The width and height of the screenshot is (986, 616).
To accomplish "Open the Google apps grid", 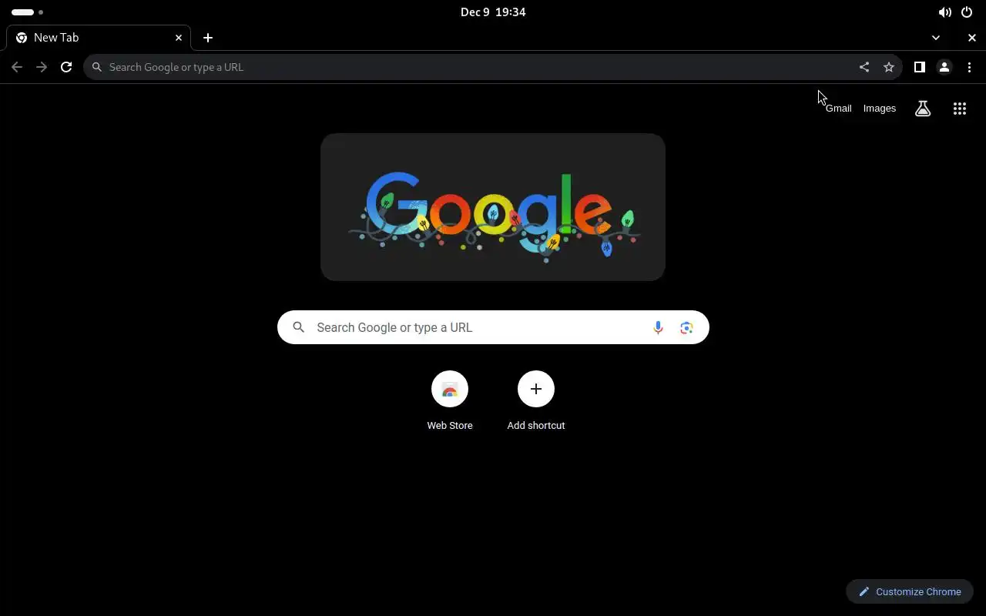I will point(960,109).
